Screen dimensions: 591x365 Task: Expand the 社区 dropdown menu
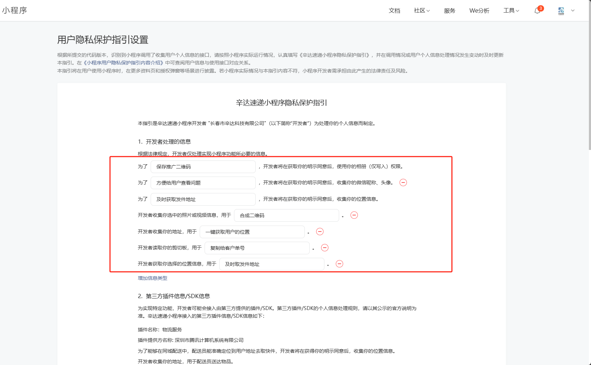422,11
